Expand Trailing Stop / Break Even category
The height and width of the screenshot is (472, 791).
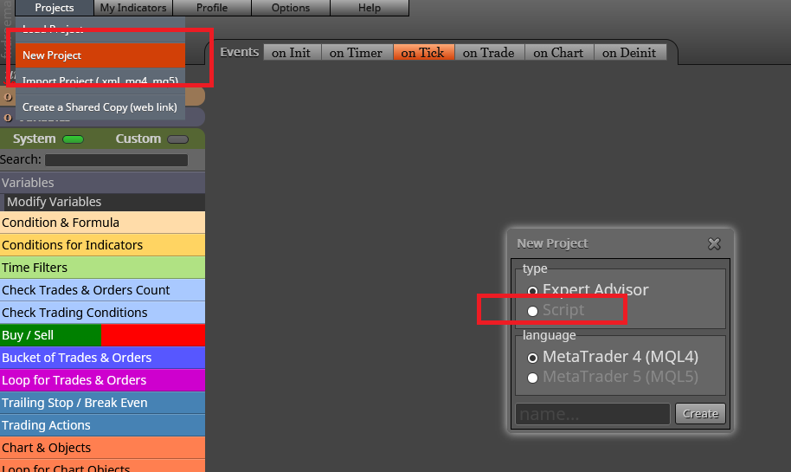(102, 403)
